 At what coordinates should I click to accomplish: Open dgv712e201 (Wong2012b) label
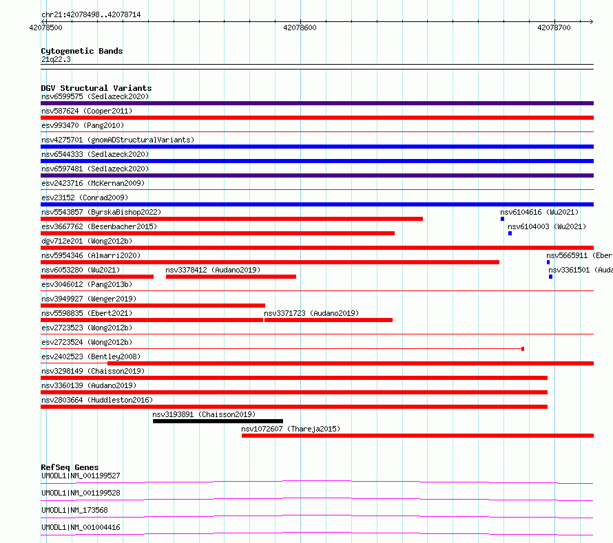click(87, 241)
